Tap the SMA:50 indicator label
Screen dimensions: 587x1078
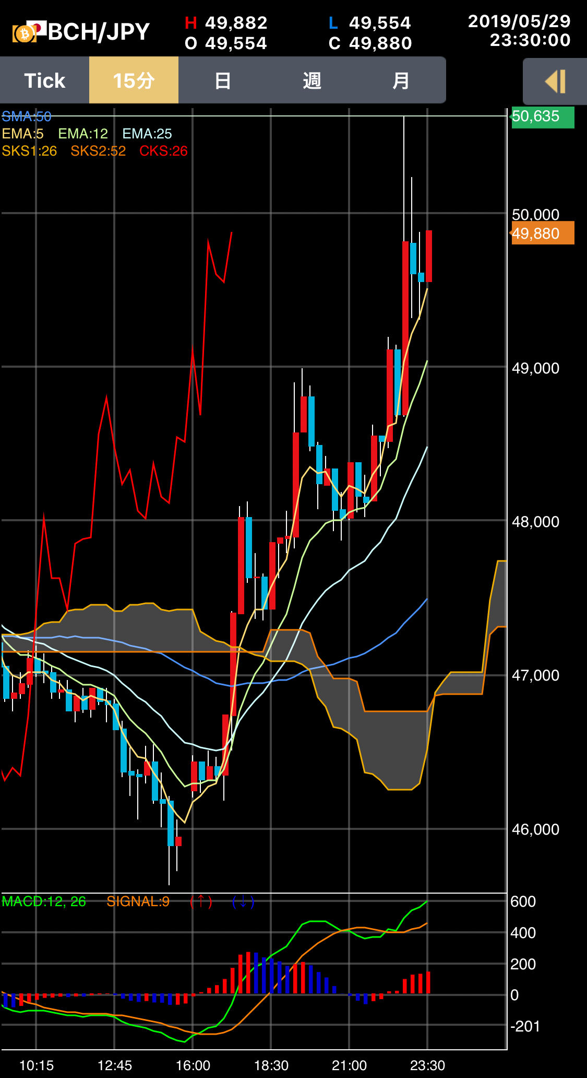(27, 116)
